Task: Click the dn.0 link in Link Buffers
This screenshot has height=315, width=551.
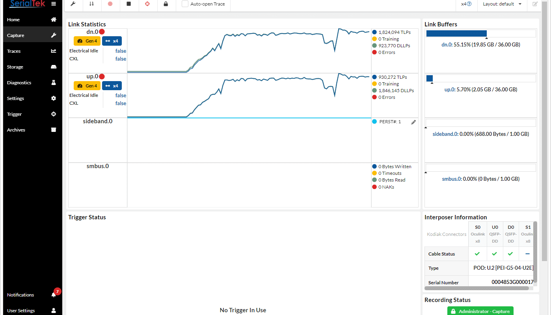Action: click(x=447, y=45)
